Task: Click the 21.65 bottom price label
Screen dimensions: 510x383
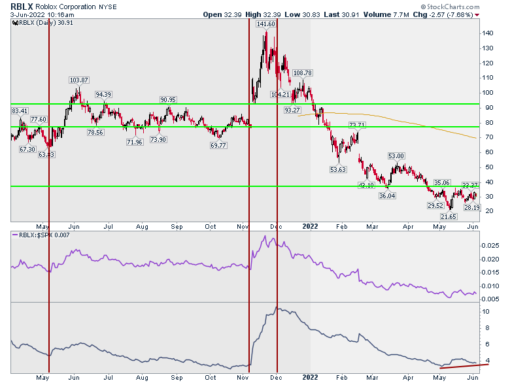Action: (x=449, y=216)
